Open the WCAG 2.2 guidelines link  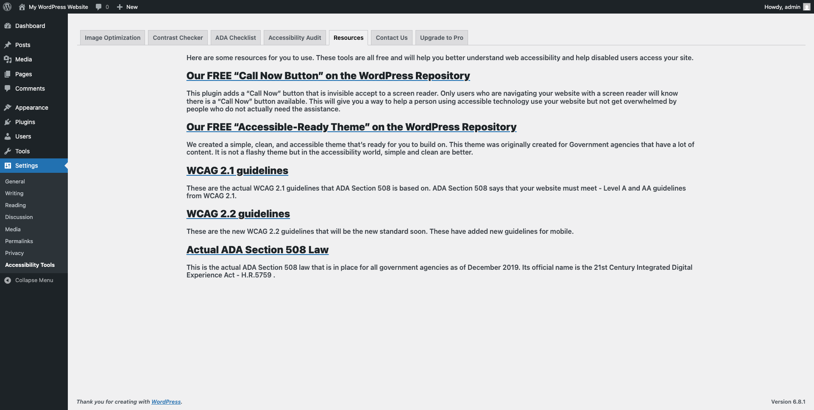(238, 214)
